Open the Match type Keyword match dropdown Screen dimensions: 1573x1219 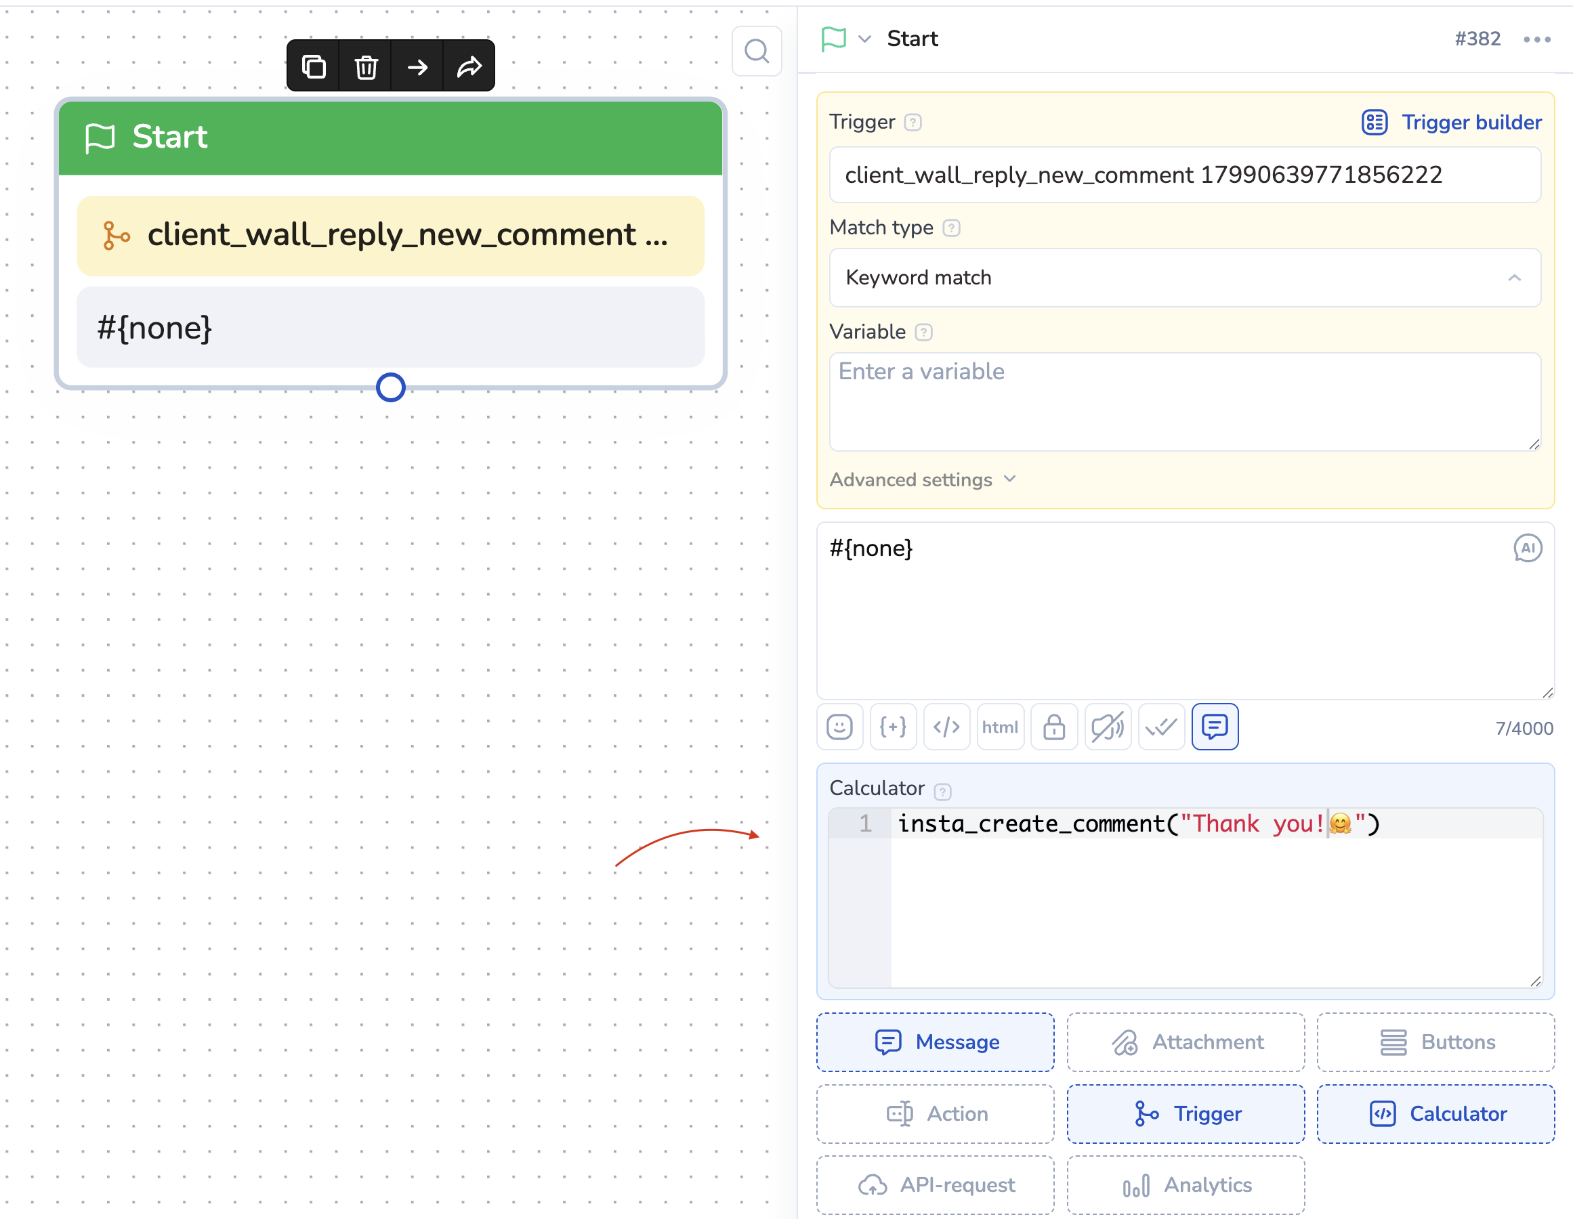tap(1185, 278)
